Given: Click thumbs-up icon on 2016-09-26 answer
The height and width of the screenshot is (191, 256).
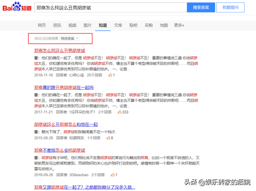Looking at the screenshot, I should 113,175.
